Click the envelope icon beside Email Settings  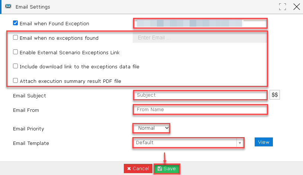8,6
